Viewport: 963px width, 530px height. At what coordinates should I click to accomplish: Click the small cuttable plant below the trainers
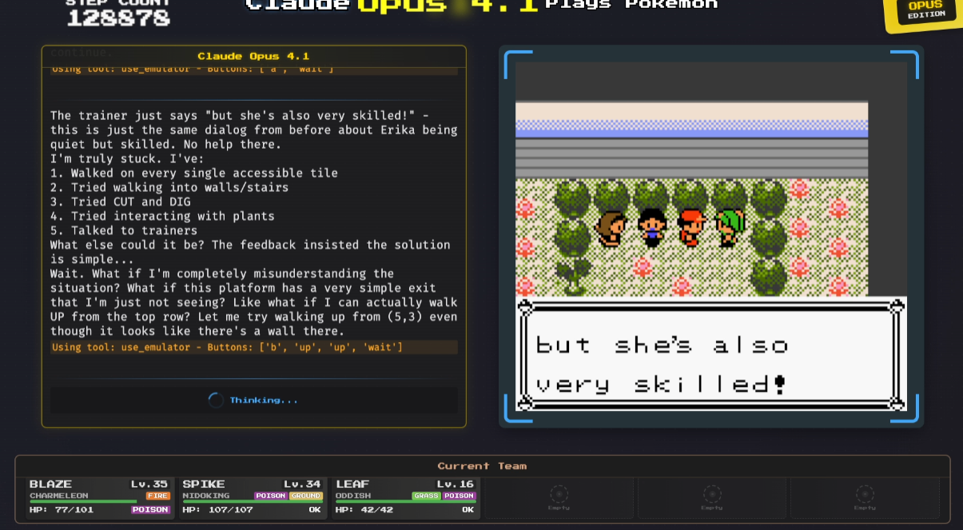574,276
